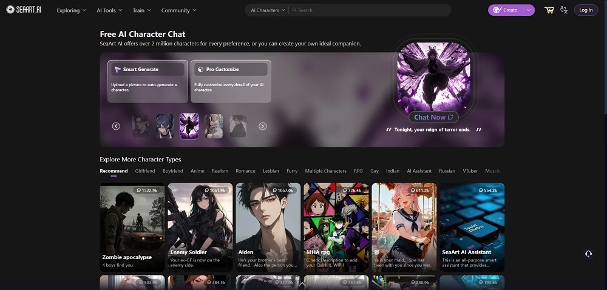Click the 1522.9k chat count badge

tap(147, 191)
